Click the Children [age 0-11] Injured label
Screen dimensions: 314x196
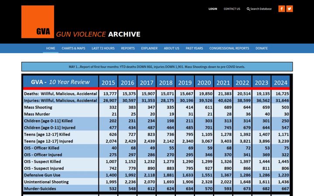[50, 128]
